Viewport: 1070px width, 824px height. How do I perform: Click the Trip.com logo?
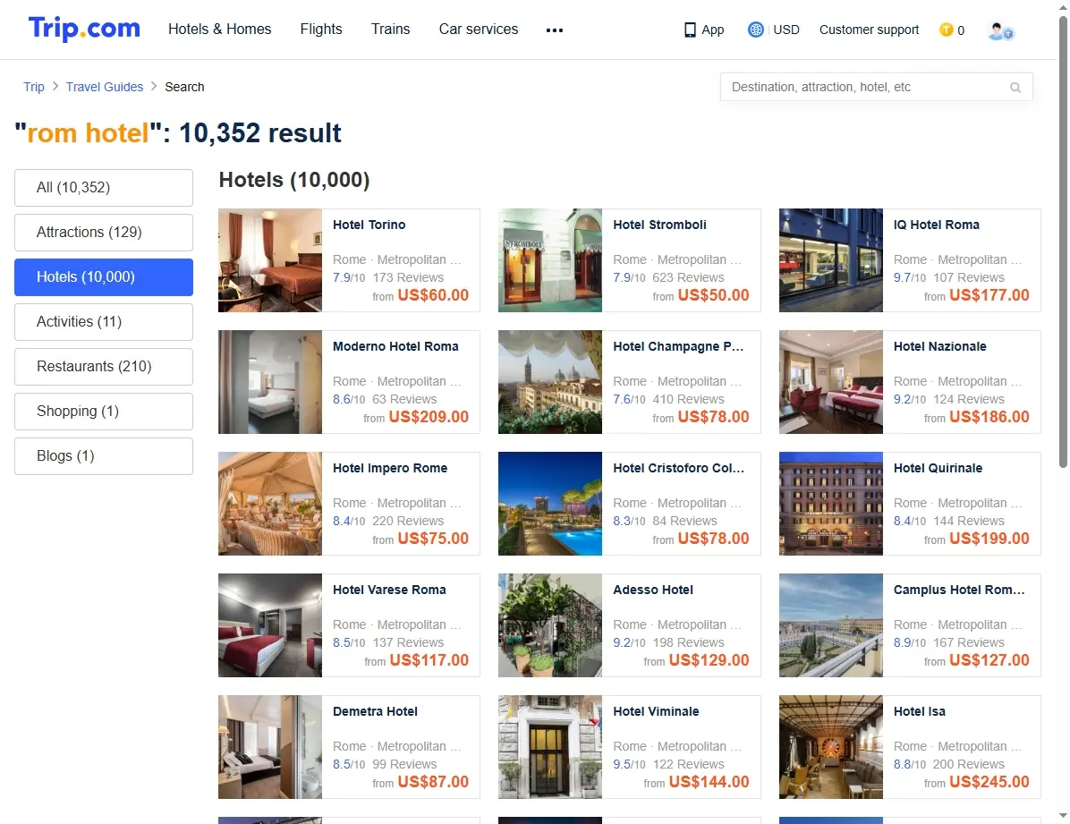[84, 29]
